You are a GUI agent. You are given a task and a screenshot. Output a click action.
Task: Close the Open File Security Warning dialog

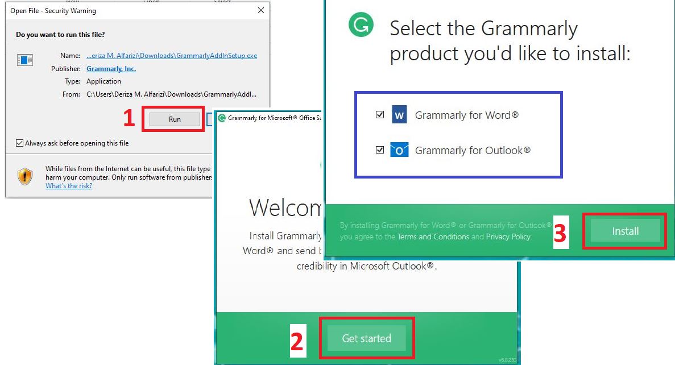click(261, 10)
